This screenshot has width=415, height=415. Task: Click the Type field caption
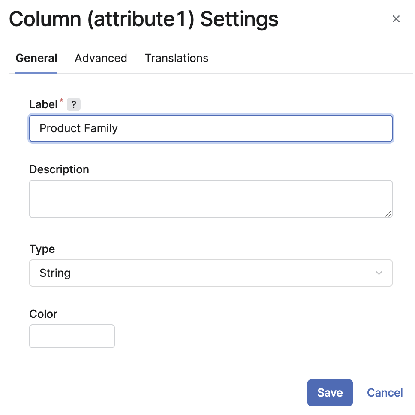coord(42,249)
